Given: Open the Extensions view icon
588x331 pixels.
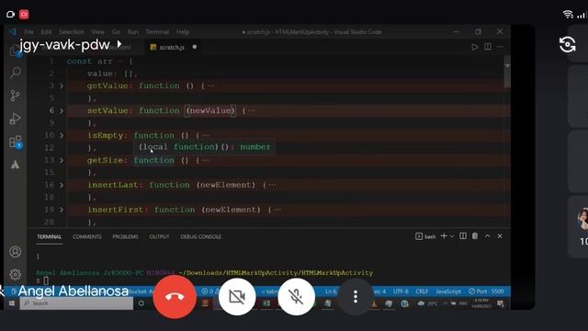Looking at the screenshot, I should (x=16, y=142).
